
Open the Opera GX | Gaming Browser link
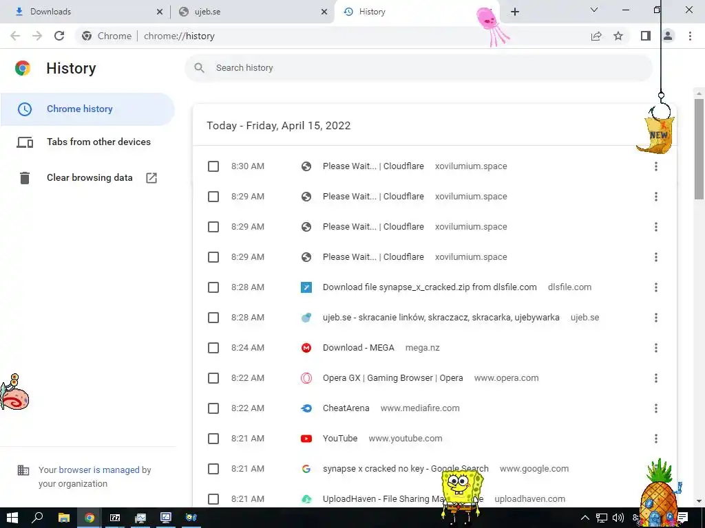pyautogui.click(x=392, y=378)
